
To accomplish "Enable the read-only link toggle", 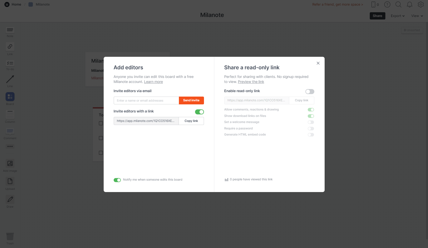I will [310, 92].
